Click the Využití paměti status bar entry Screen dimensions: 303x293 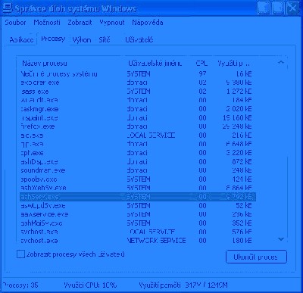(x=183, y=285)
